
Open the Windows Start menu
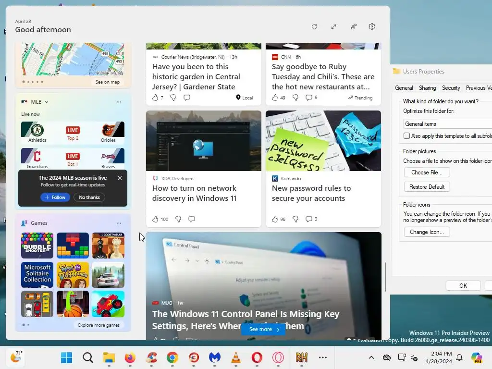pyautogui.click(x=66, y=357)
